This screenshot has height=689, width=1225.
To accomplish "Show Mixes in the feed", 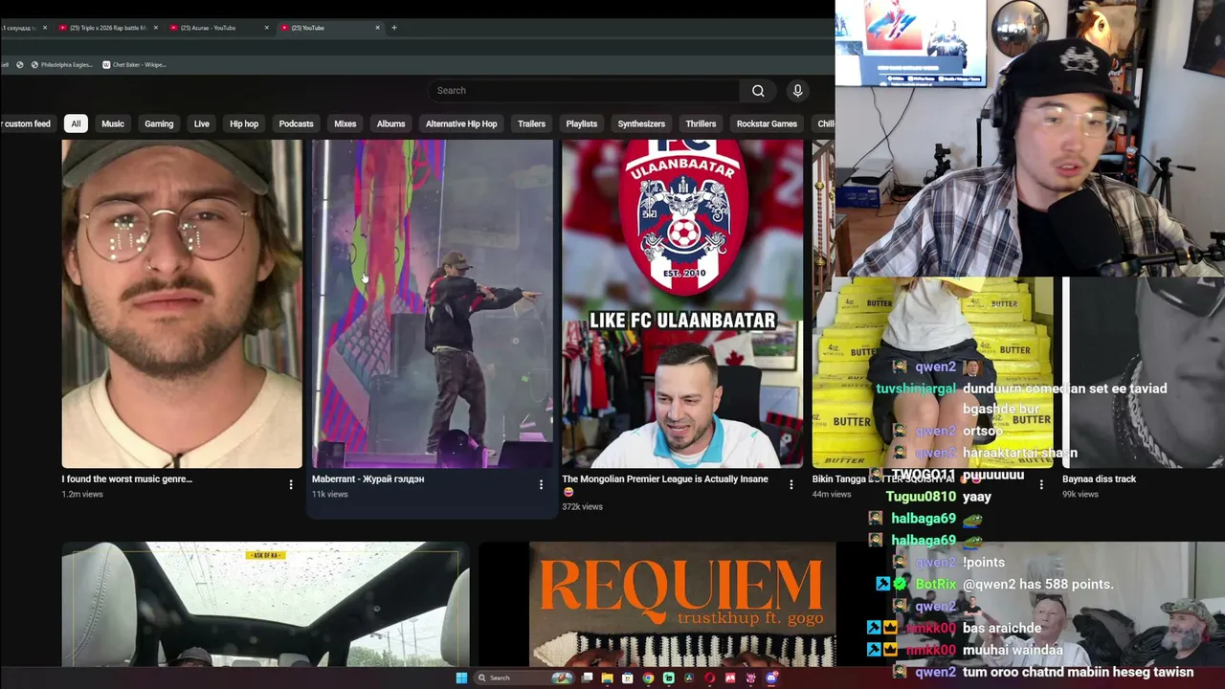I will [345, 123].
